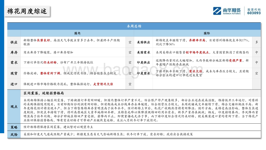Click the 中 rating in 印度供应 row
Image resolution: width=266 pixels, height=150 pixels.
tap(256, 63)
